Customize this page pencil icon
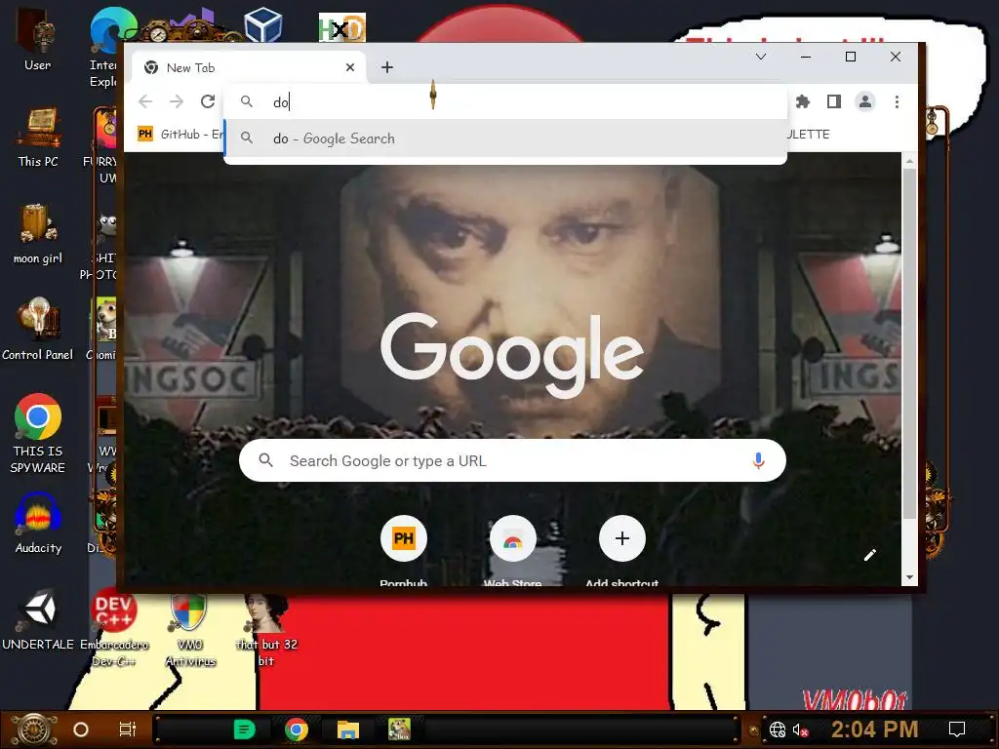 click(869, 555)
